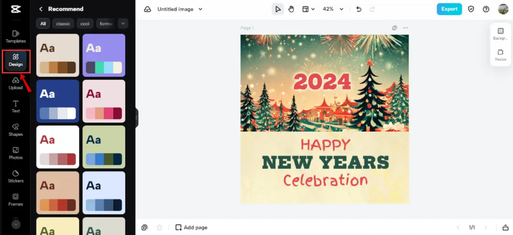Select the NEW YEARS text on canvas
Viewport: 513px width, 235px height.
coord(326,162)
